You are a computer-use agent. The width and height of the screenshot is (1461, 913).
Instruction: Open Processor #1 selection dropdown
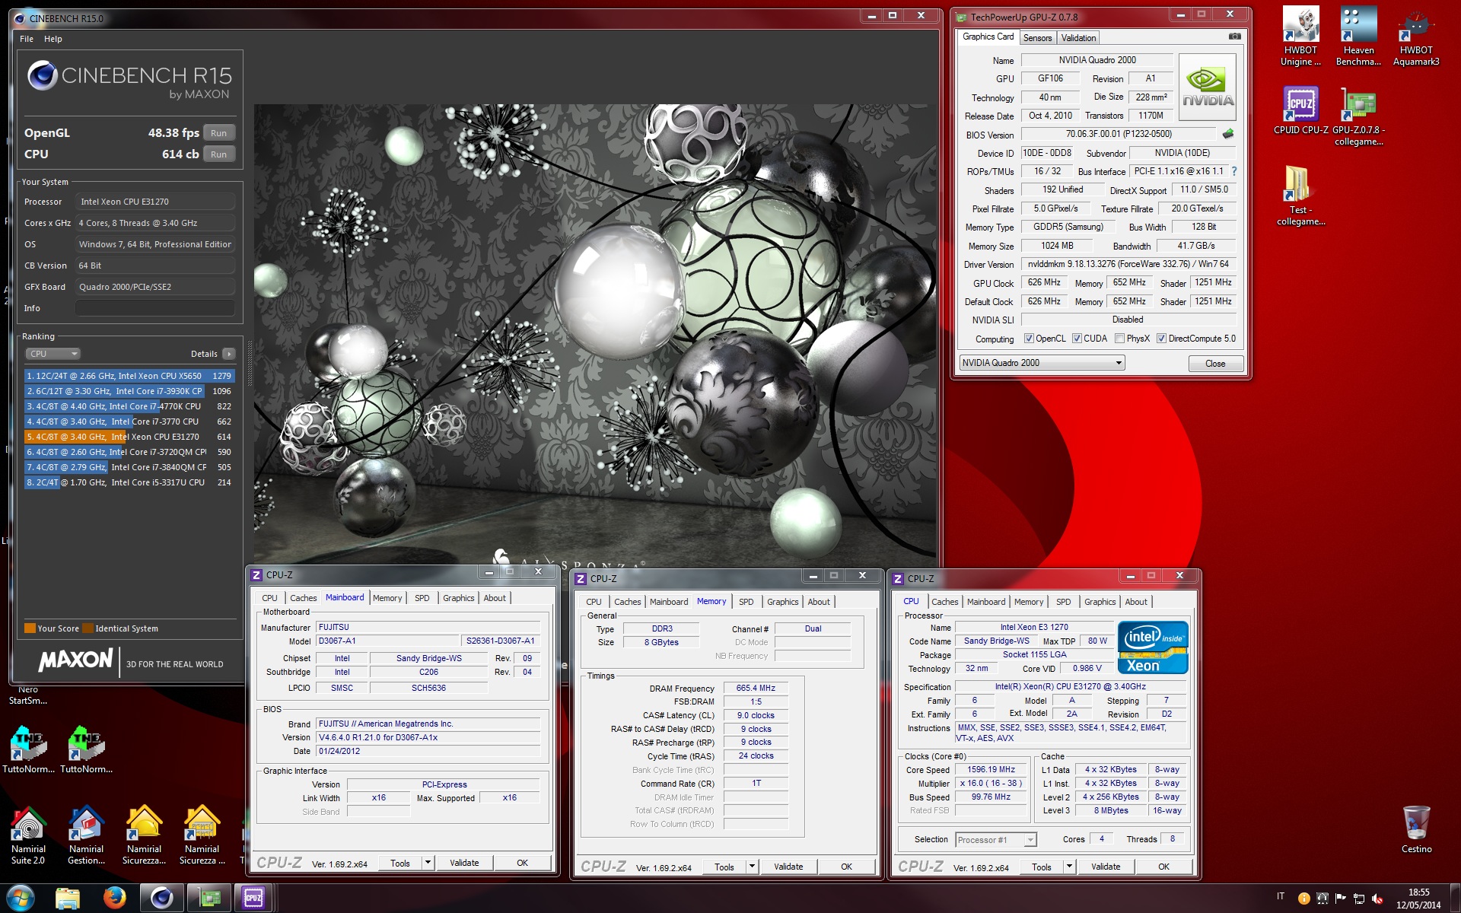click(996, 840)
